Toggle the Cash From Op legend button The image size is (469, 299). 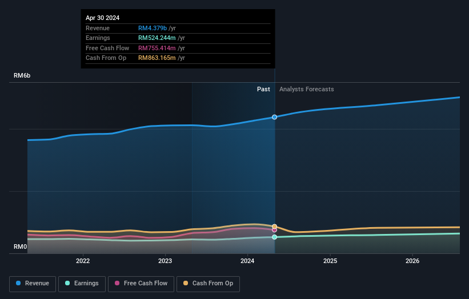coord(208,284)
